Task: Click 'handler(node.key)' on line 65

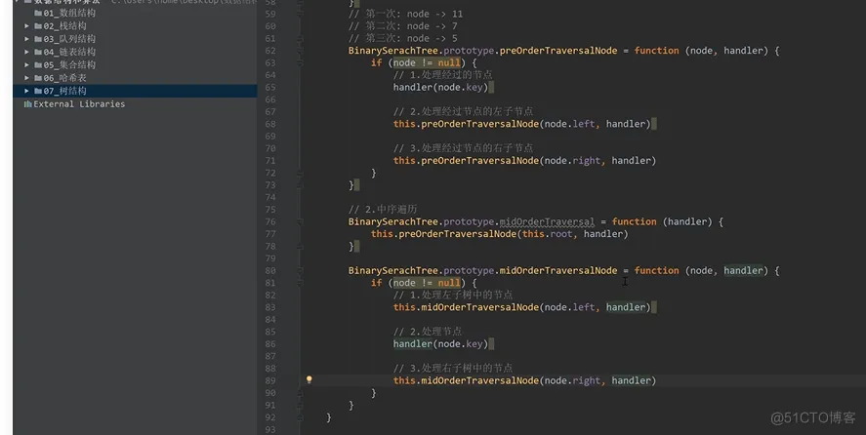Action: (x=440, y=87)
